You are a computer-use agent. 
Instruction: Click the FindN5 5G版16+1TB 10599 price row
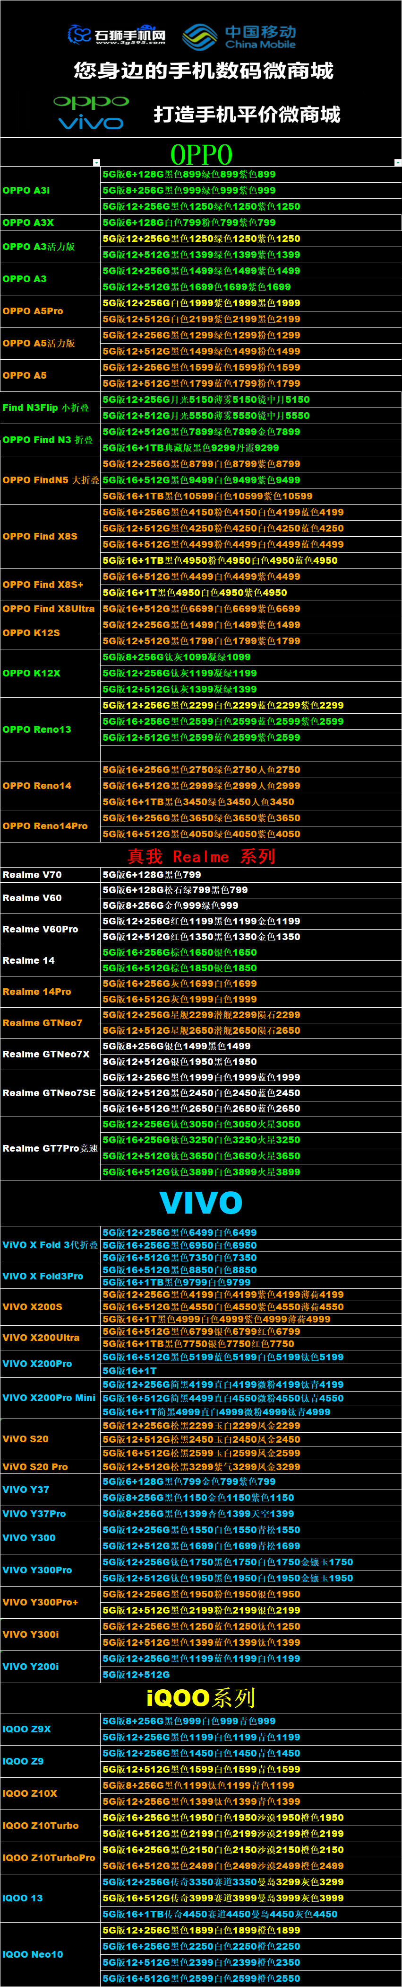click(x=251, y=496)
